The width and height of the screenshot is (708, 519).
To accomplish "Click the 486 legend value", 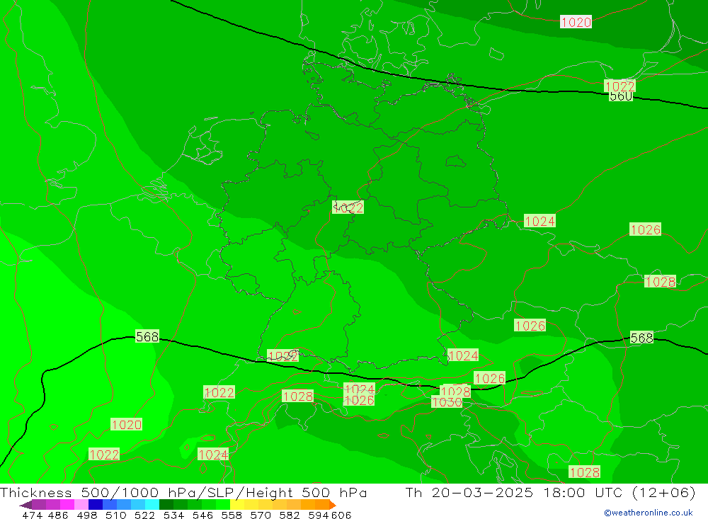I will coord(58,515).
